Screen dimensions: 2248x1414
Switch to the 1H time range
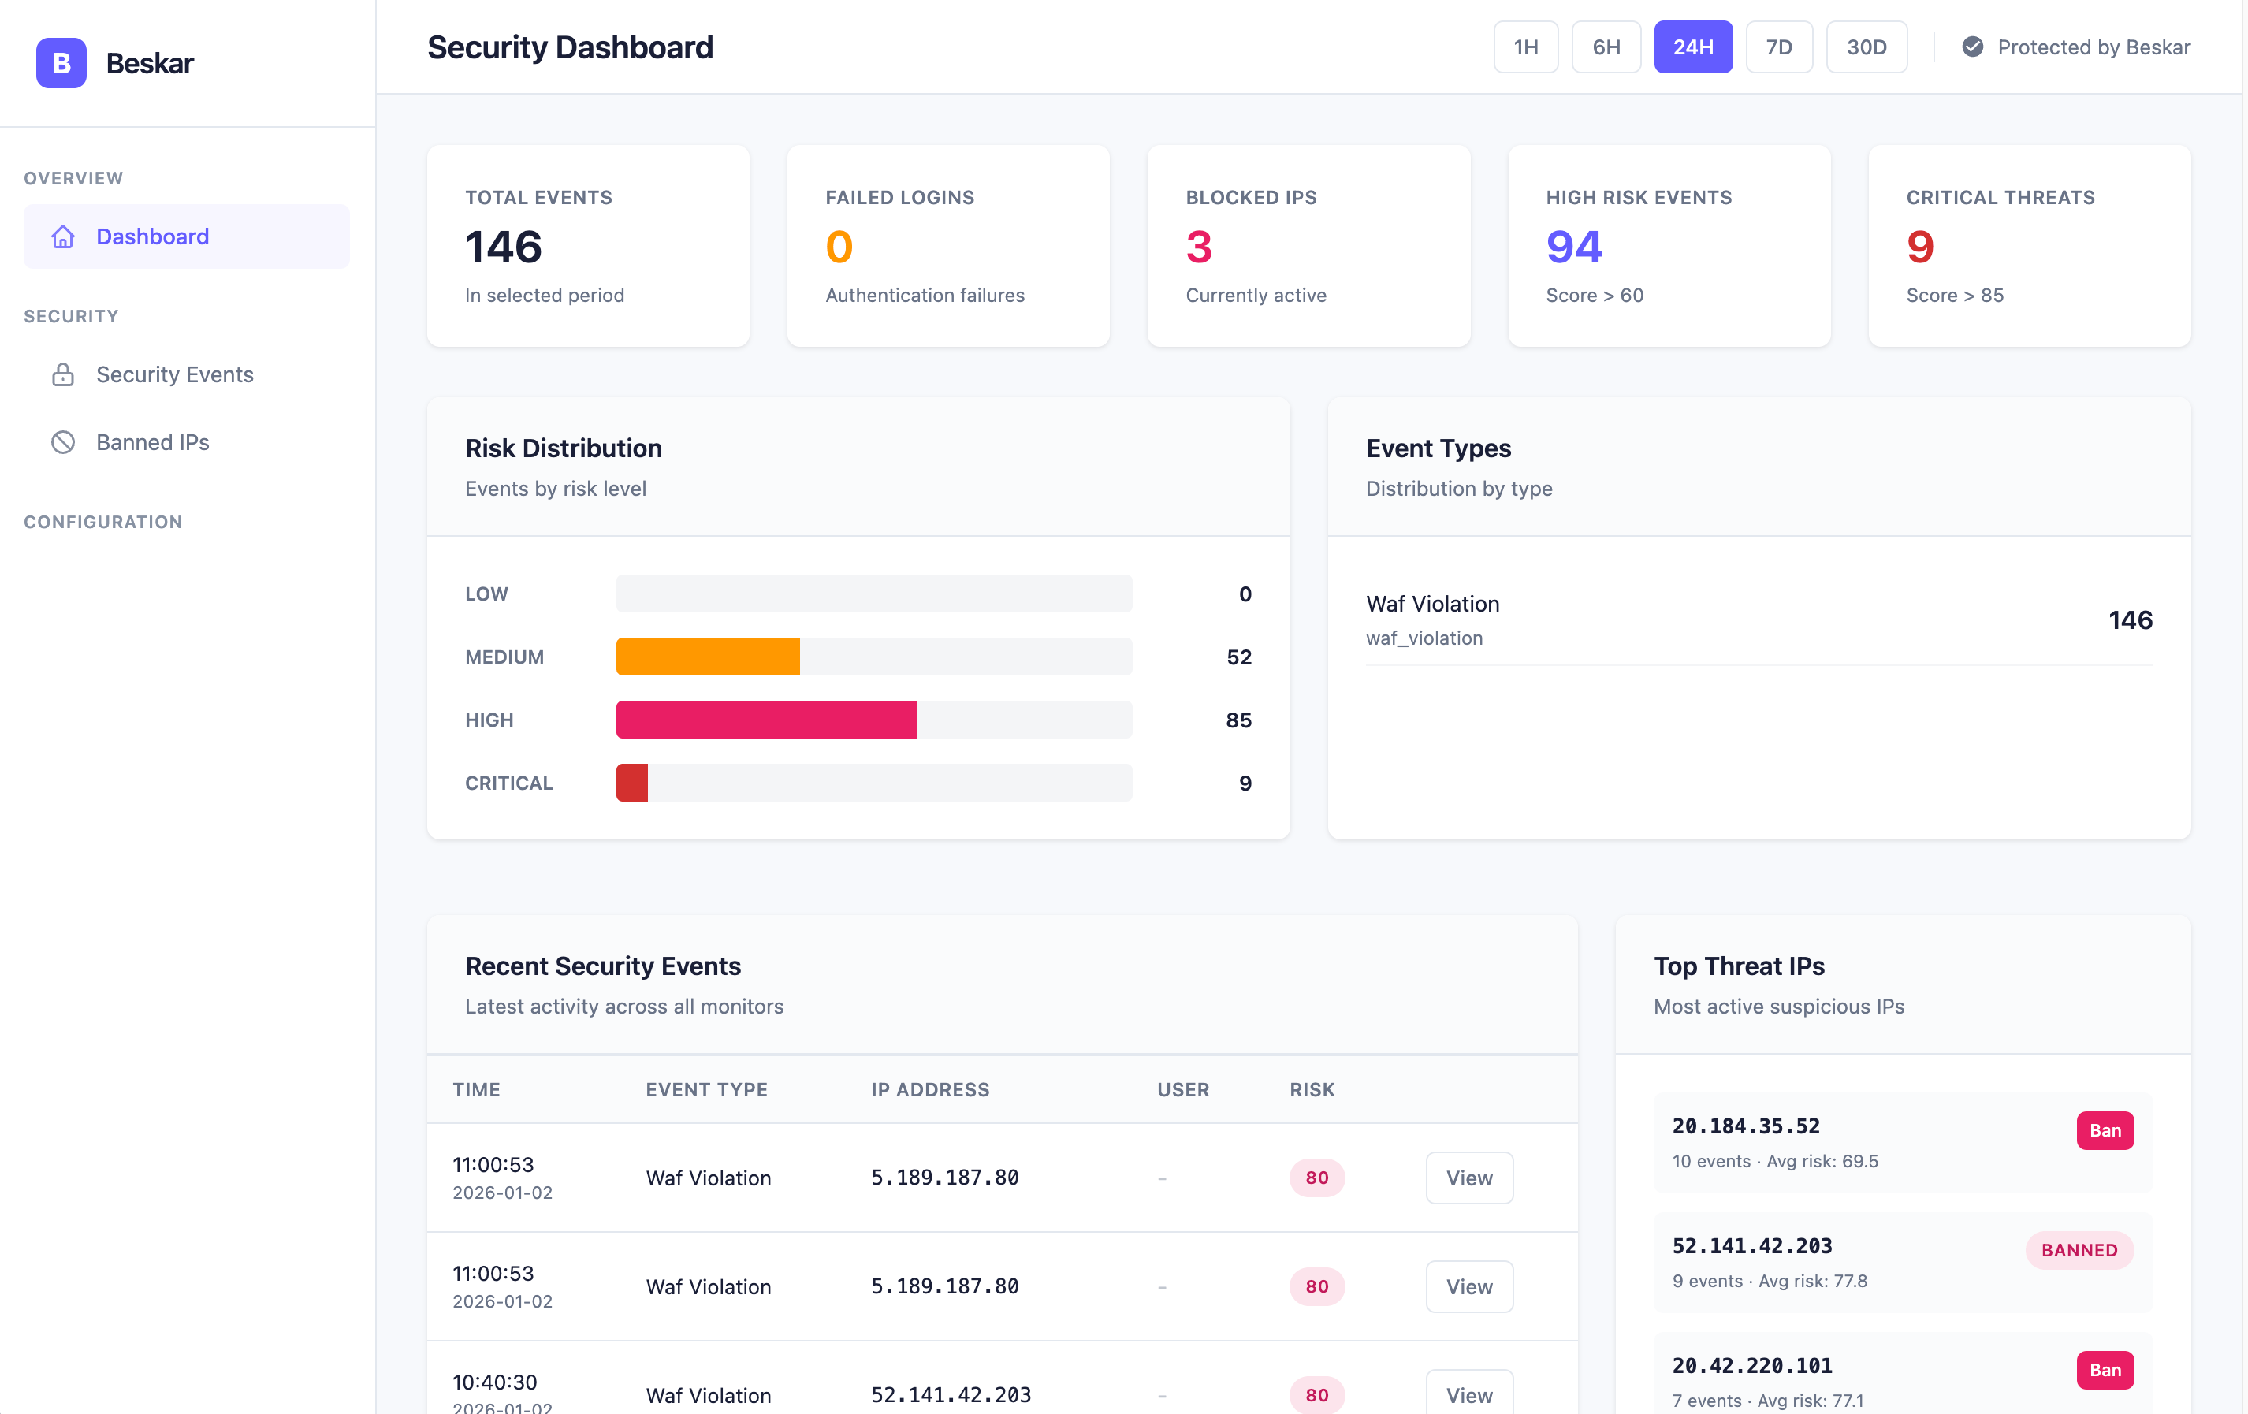[1525, 47]
